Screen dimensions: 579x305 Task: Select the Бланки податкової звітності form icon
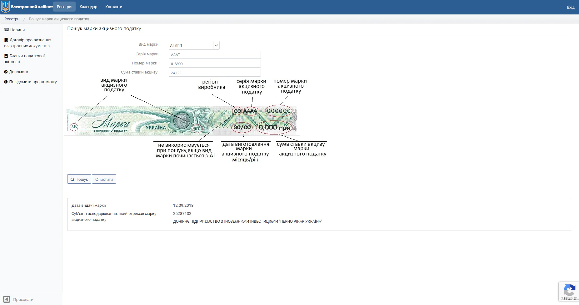[6, 56]
